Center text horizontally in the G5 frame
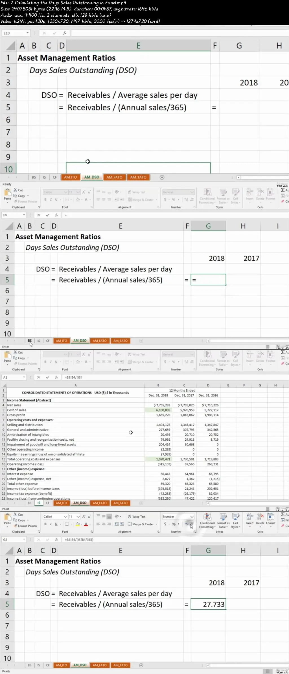Screen dimensions: 289x674 pyautogui.click(x=104, y=524)
